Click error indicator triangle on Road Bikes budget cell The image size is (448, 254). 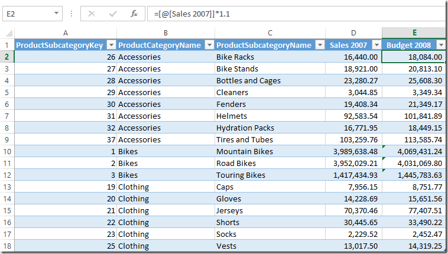tap(384, 158)
